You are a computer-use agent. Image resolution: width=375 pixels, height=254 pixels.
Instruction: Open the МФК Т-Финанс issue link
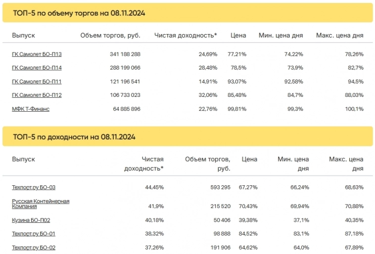[x=31, y=109]
